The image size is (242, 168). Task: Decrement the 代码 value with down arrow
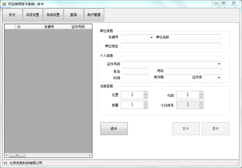[201, 96]
